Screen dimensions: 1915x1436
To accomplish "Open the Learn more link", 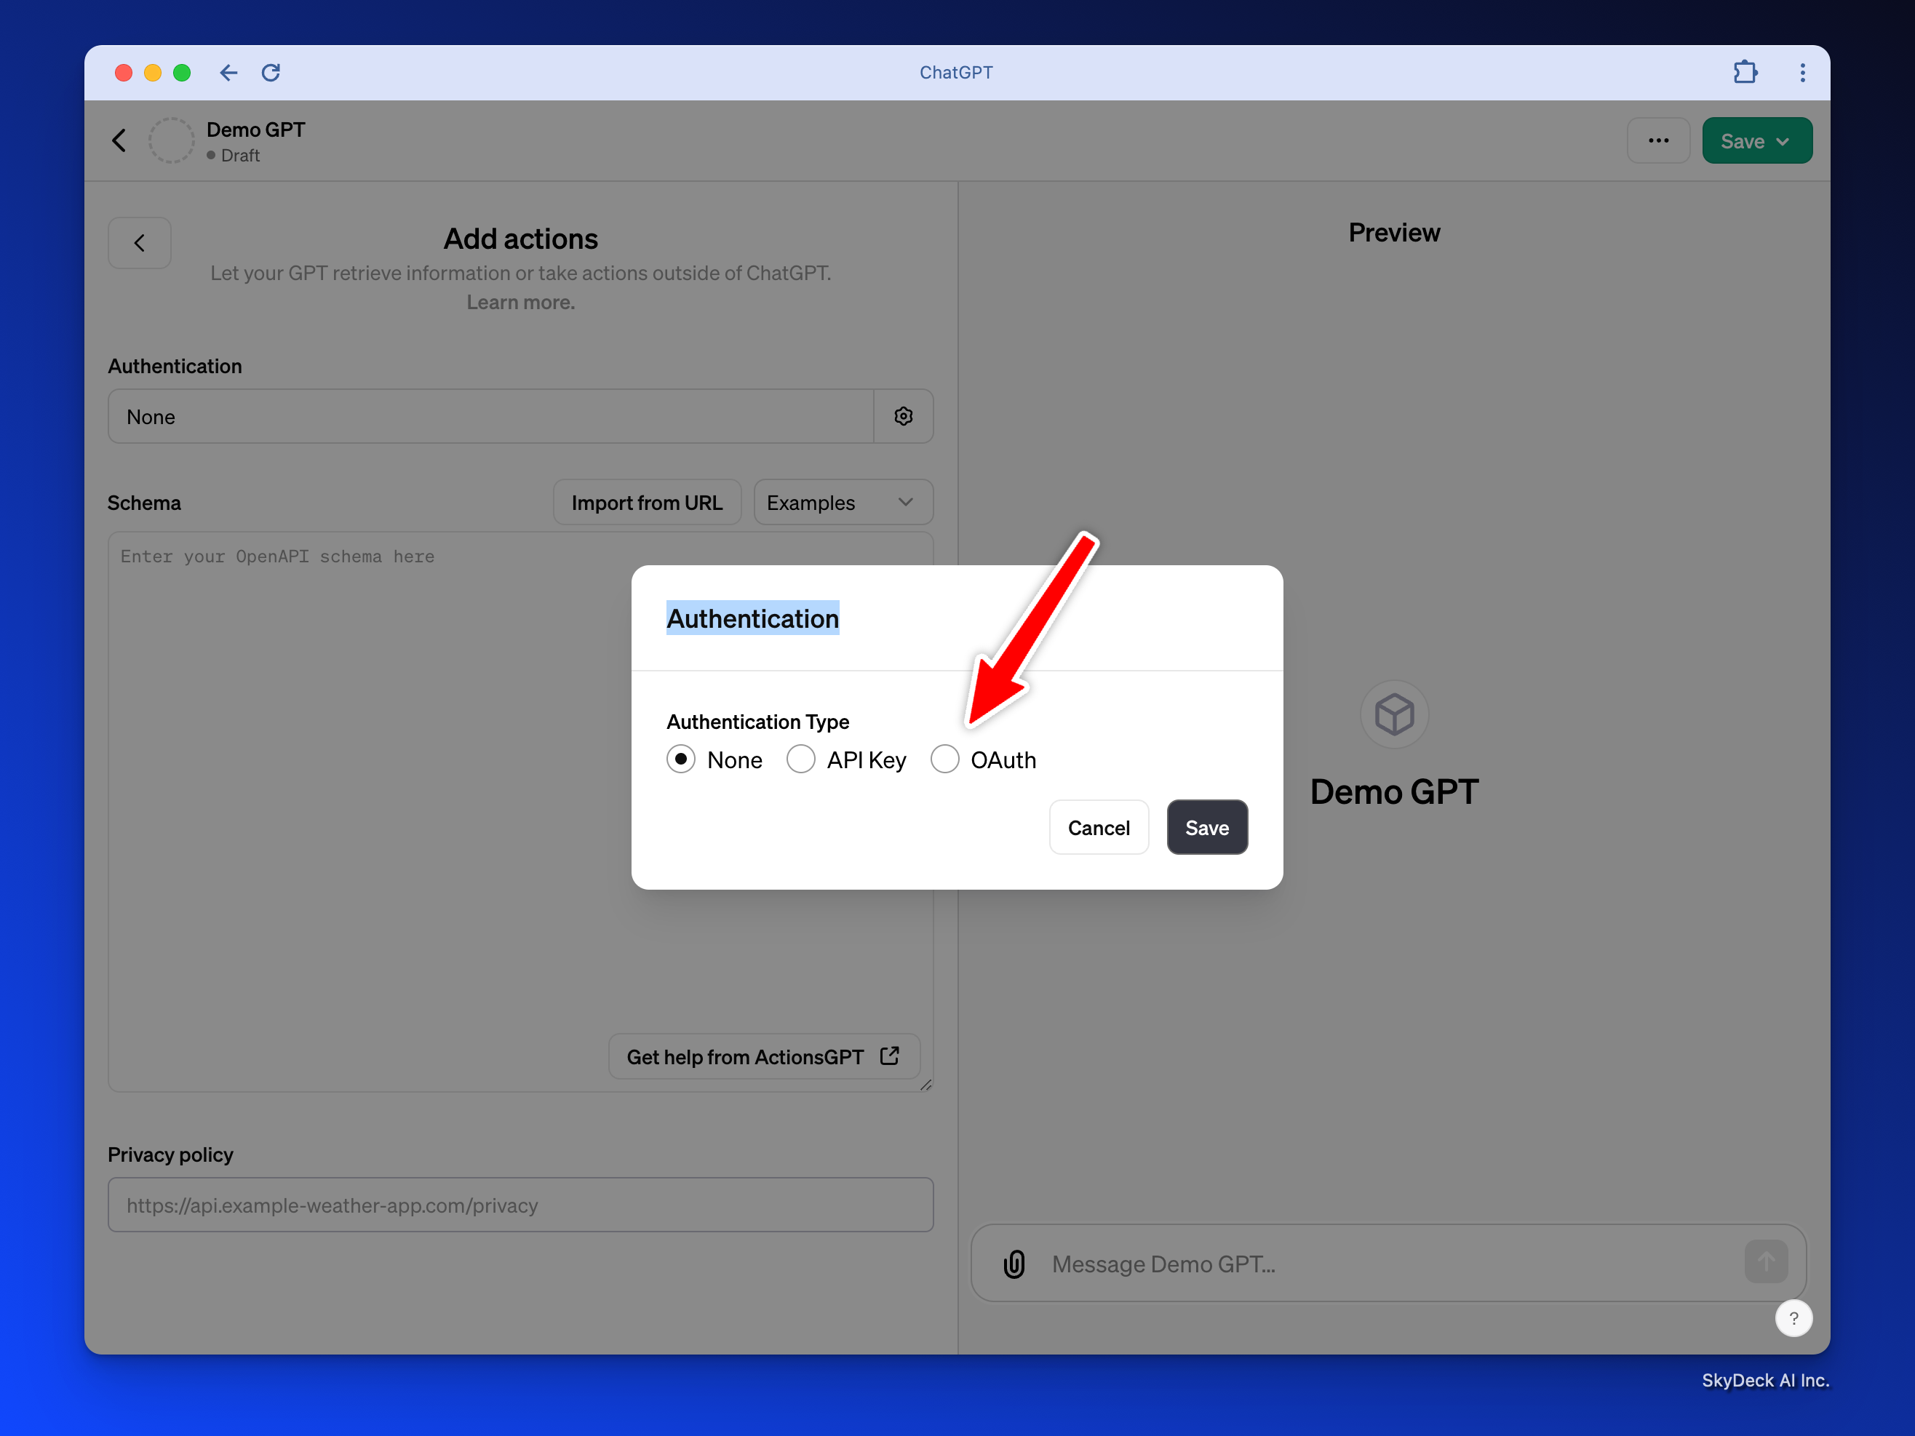I will tap(520, 302).
